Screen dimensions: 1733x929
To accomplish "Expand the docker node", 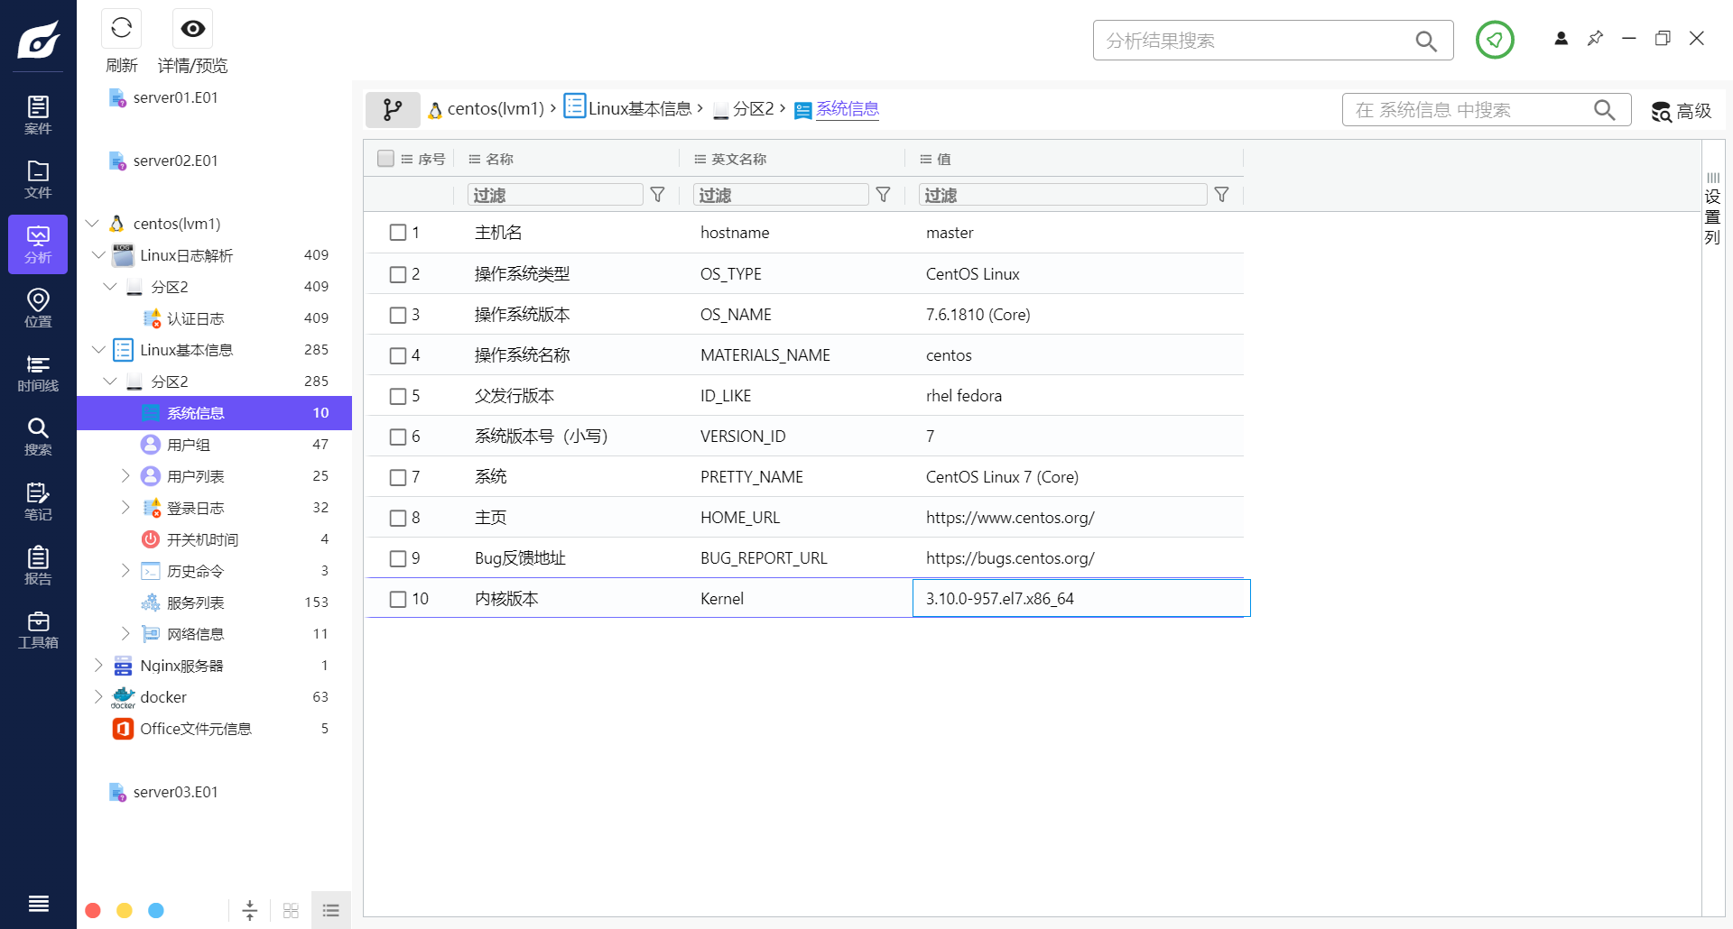I will point(98,696).
